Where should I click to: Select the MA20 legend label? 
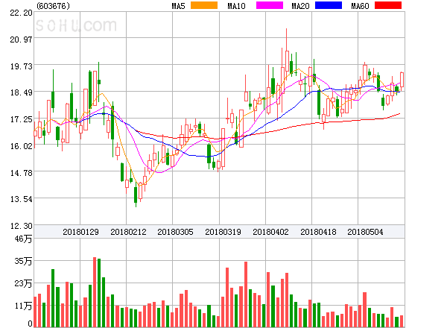coord(300,6)
